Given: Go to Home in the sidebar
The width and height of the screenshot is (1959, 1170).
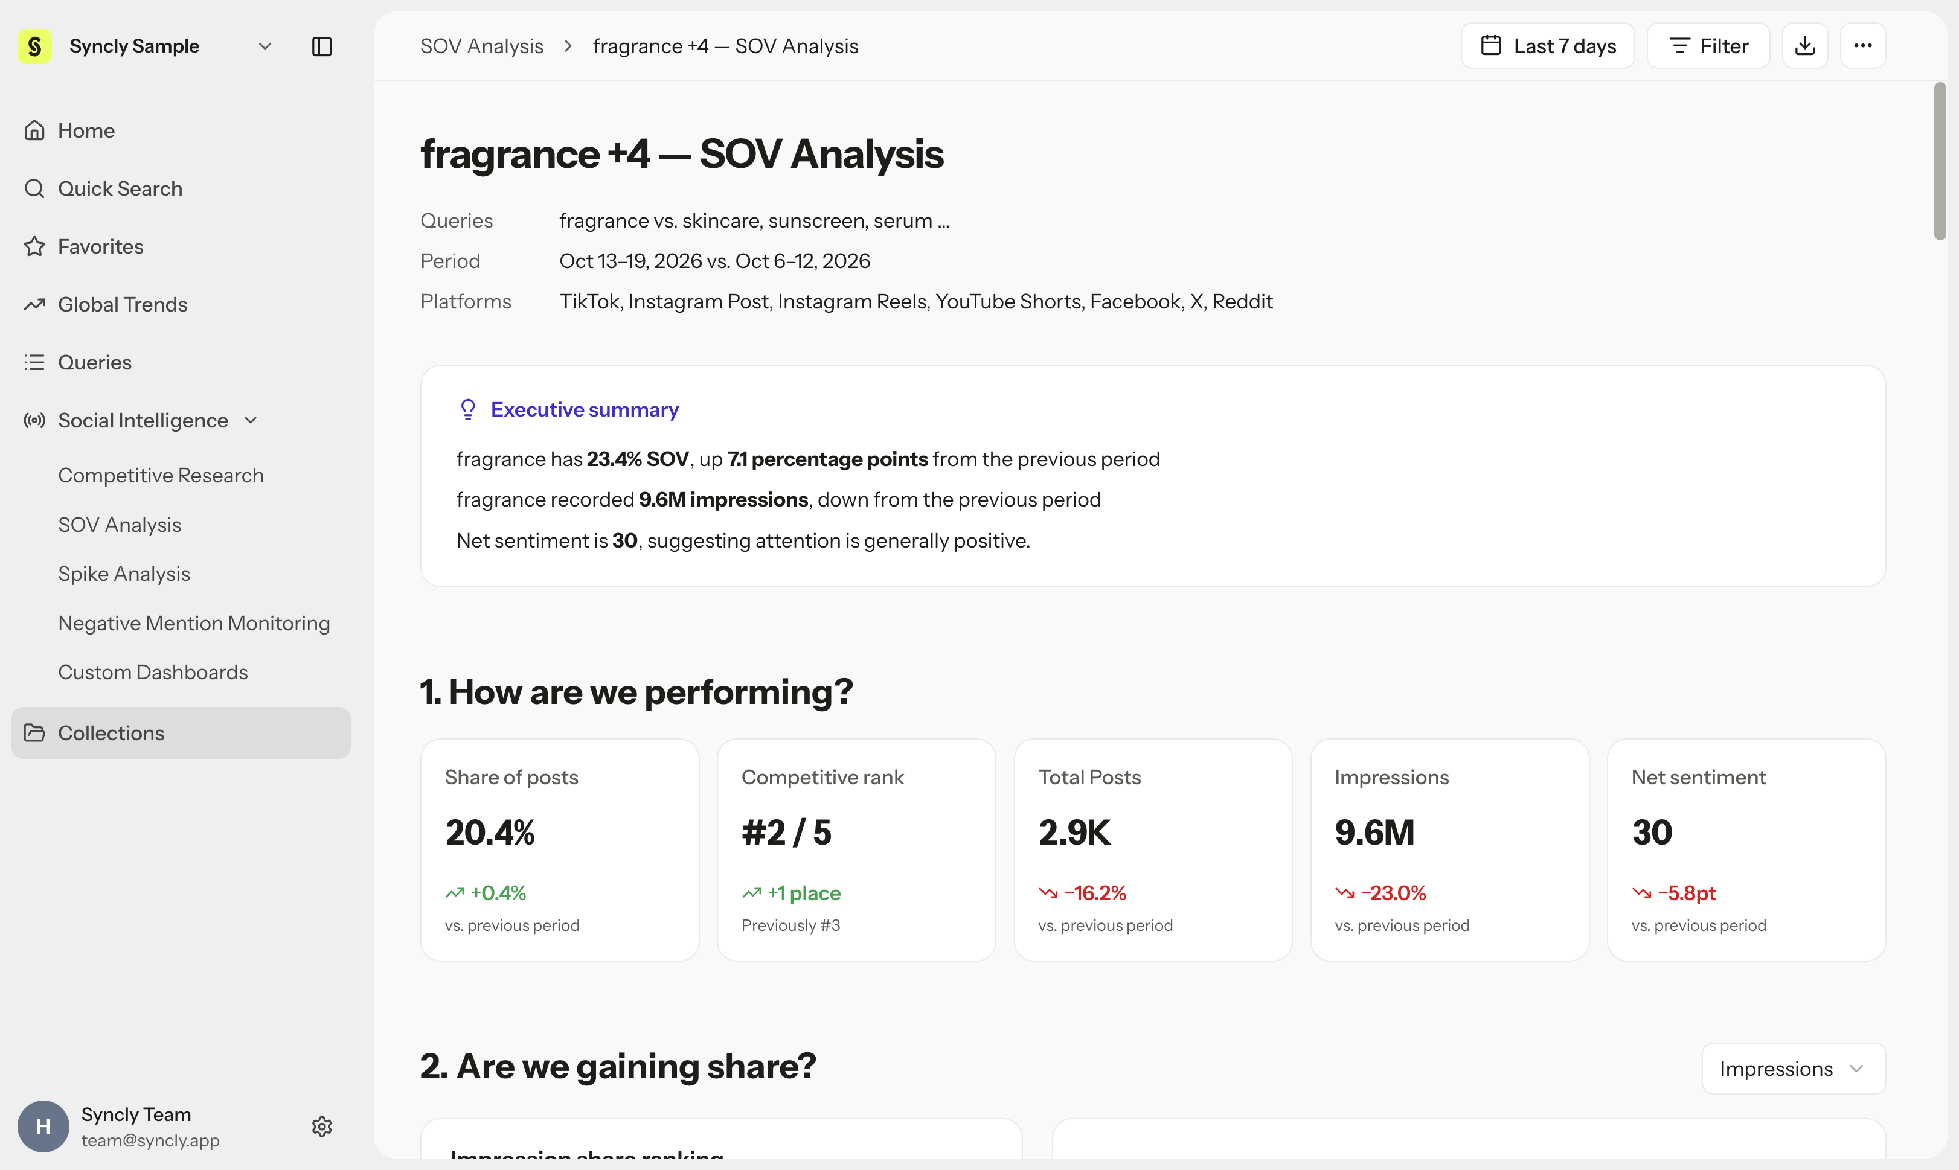Looking at the screenshot, I should (181, 130).
